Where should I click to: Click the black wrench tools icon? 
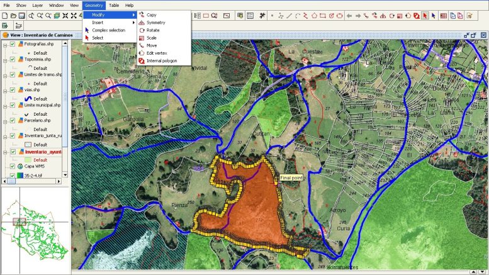262,16
